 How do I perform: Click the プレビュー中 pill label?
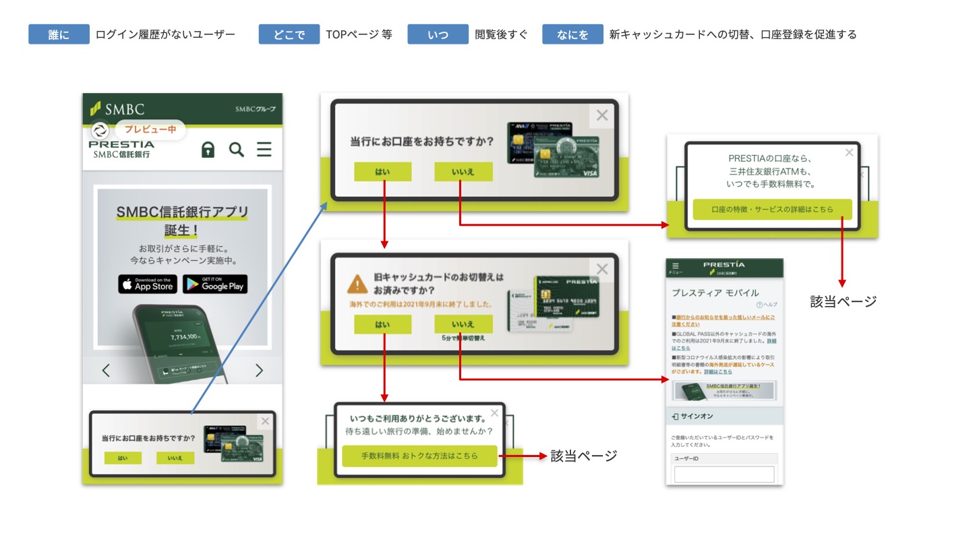coord(150,129)
